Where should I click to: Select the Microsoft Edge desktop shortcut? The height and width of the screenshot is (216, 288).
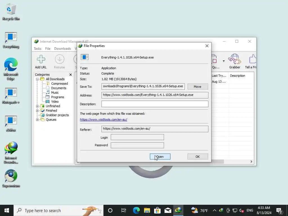pyautogui.click(x=11, y=69)
